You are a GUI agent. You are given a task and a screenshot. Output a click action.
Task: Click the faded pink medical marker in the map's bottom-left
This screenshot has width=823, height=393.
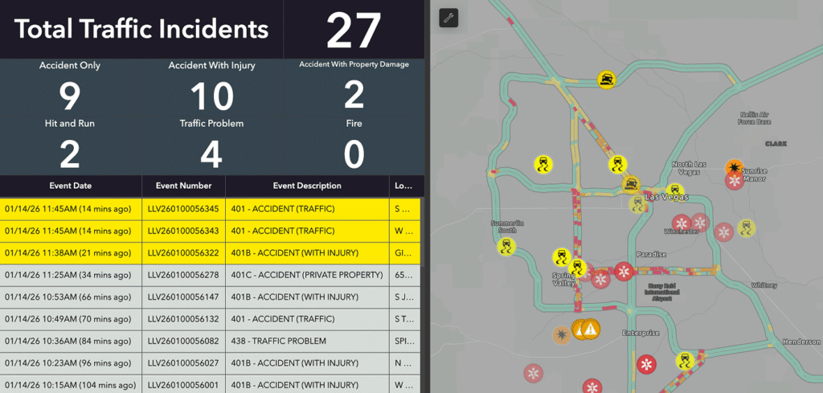[x=533, y=373]
